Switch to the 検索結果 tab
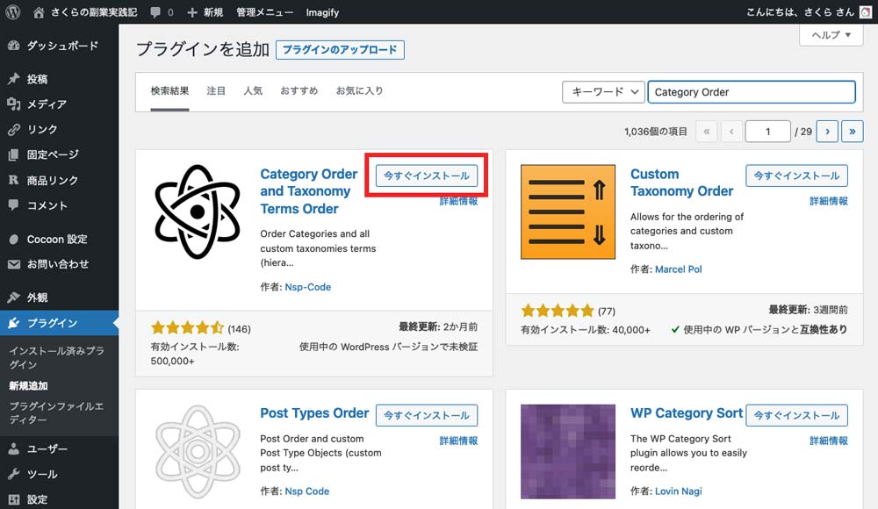Screen dimensions: 878x509 169,90
